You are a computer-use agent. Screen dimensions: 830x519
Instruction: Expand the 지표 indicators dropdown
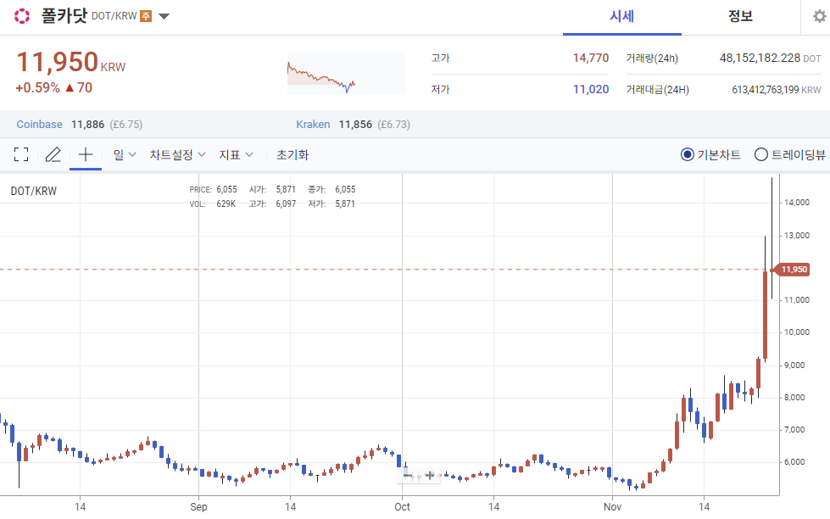coord(236,154)
